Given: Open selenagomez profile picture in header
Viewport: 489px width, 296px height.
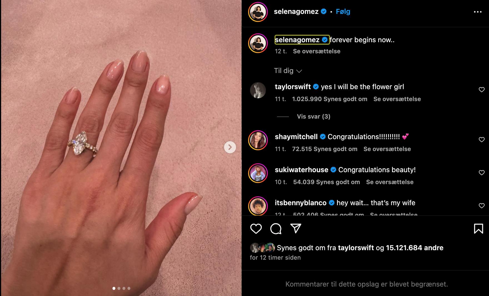Looking at the screenshot, I should [x=258, y=12].
